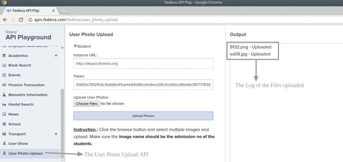The image size is (343, 162).
Task: Click the Hostel Search bed icon
Action: pos(4,105)
